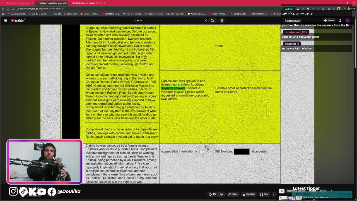Open the browser favorites star icon
This screenshot has height=201, width=357.
point(334,9)
